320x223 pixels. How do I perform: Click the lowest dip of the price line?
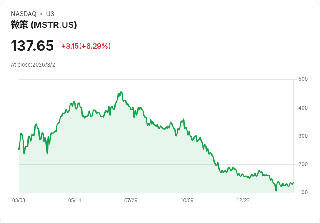point(276,190)
